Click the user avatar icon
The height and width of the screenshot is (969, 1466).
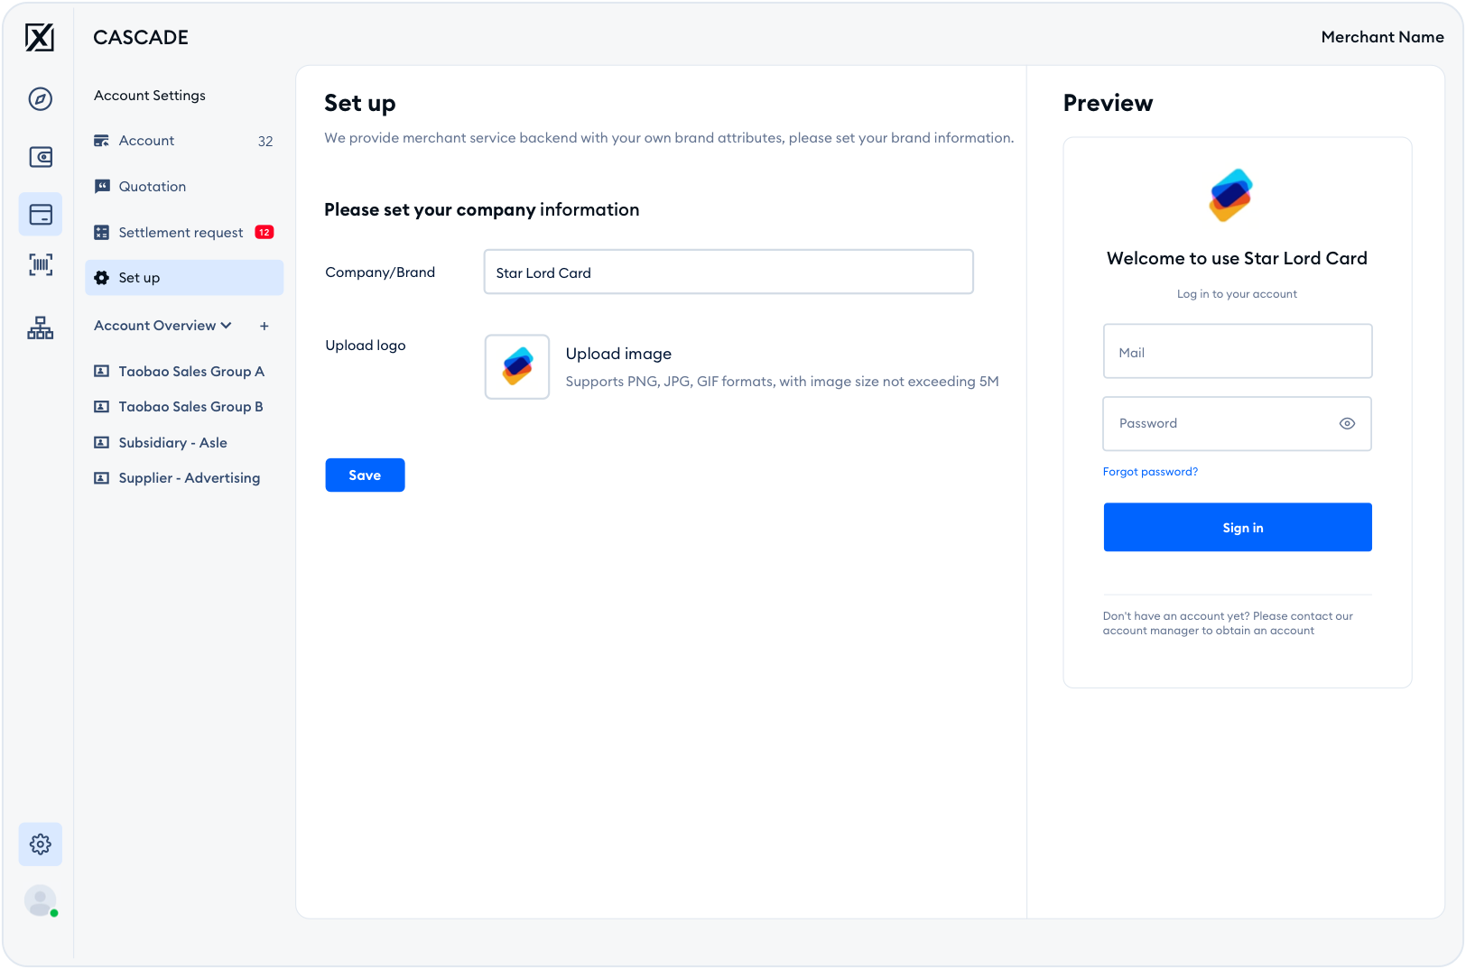[x=41, y=900]
